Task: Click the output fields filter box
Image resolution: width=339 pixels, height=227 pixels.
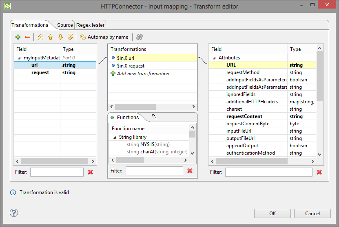Action: [x=268, y=172]
